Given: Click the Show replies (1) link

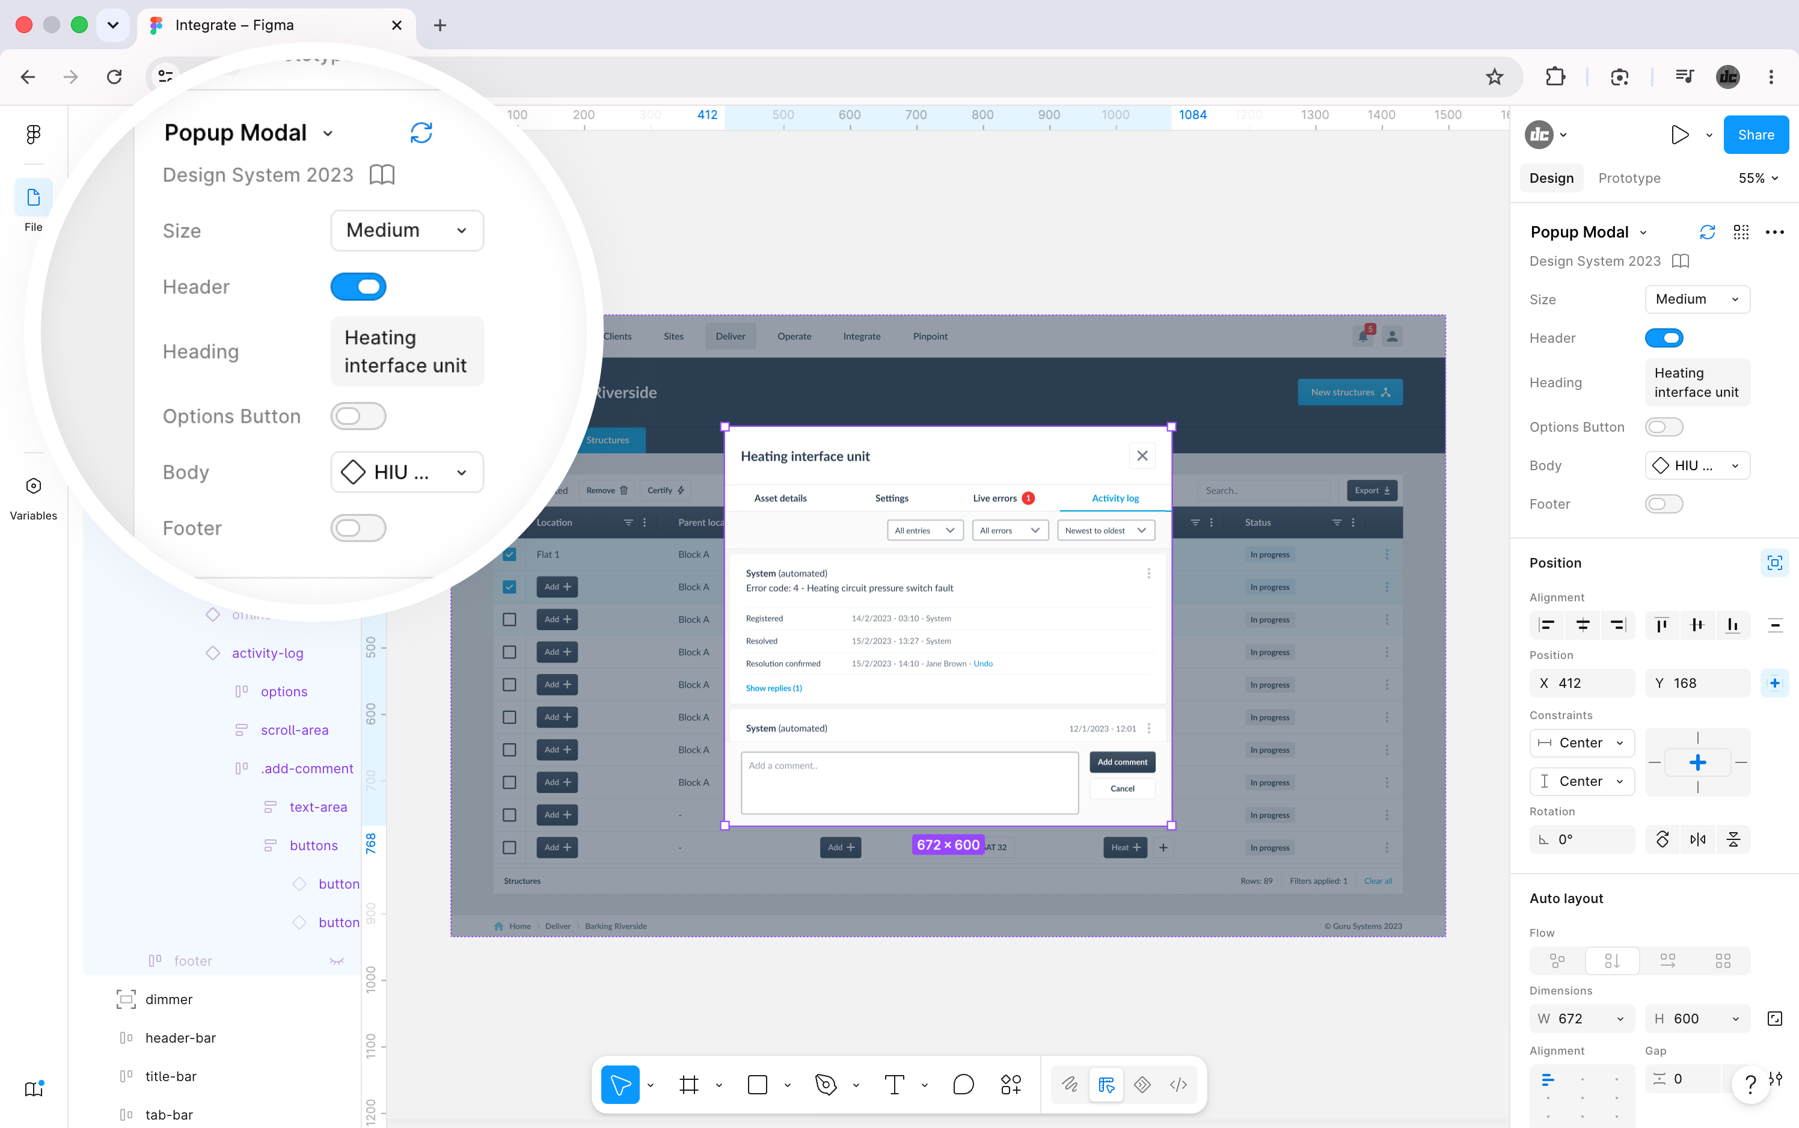Looking at the screenshot, I should pyautogui.click(x=773, y=688).
